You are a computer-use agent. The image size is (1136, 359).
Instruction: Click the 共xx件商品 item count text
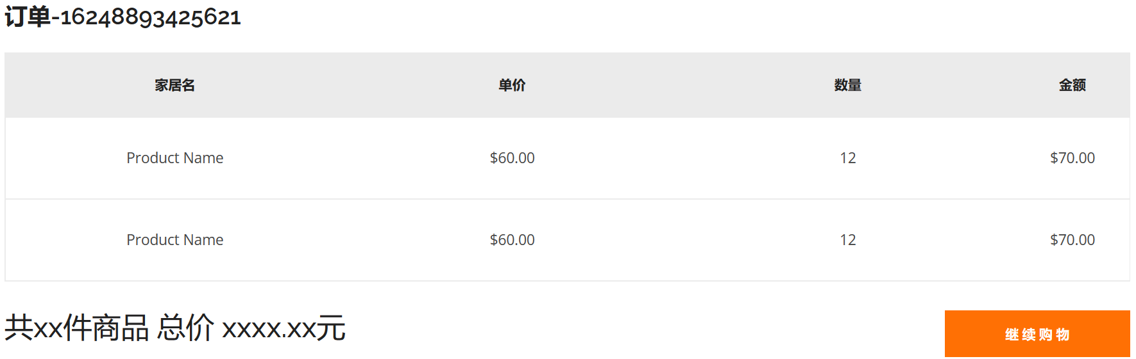(x=77, y=328)
